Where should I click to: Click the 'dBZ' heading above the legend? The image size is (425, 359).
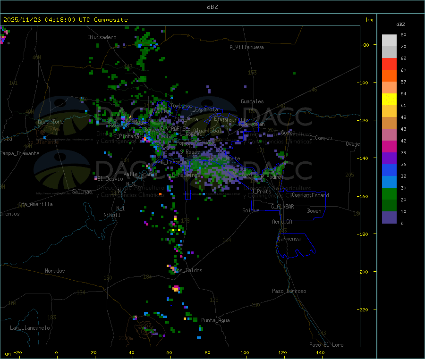click(x=400, y=25)
